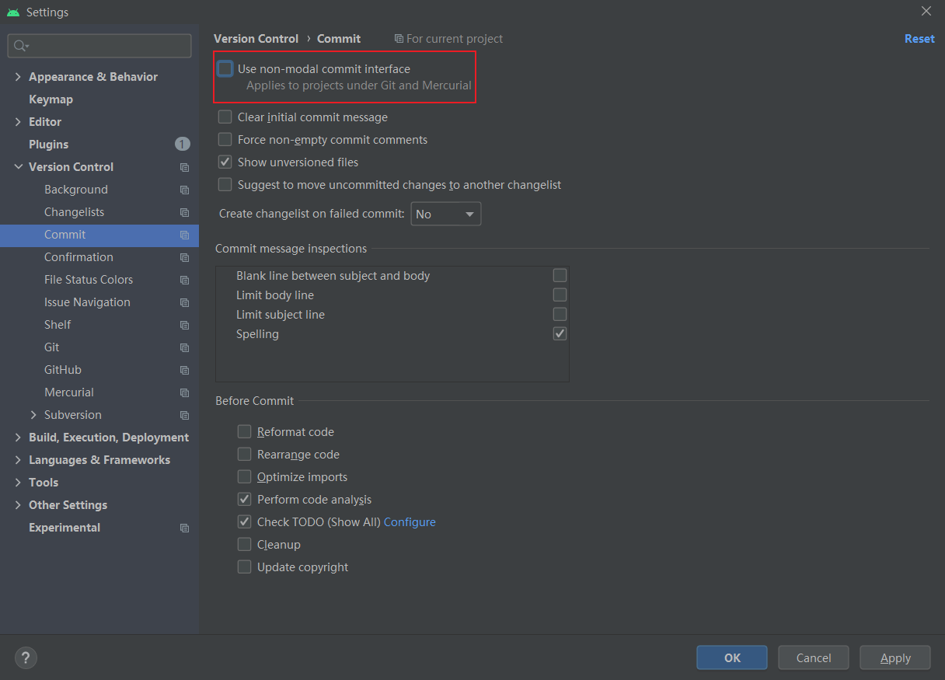
Task: Enable the Limit body line inspection
Action: point(560,295)
